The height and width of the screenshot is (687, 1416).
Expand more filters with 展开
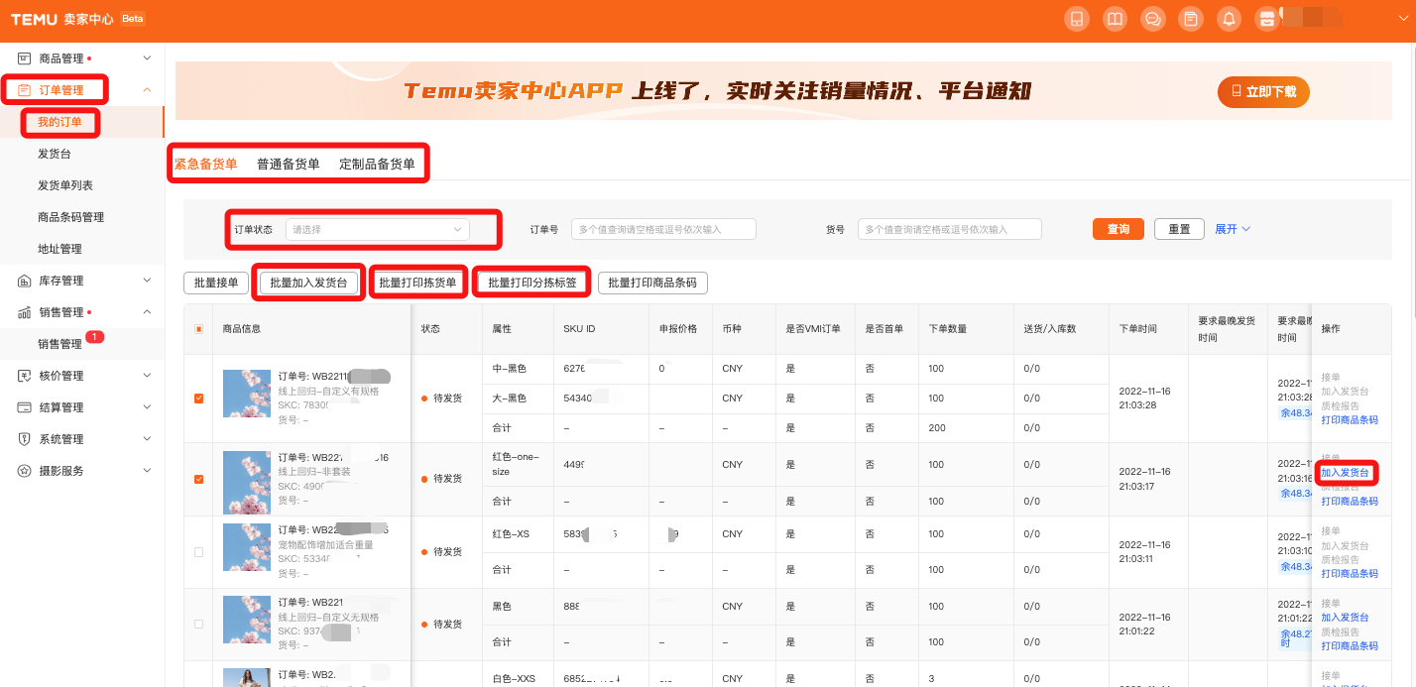pyautogui.click(x=1233, y=229)
